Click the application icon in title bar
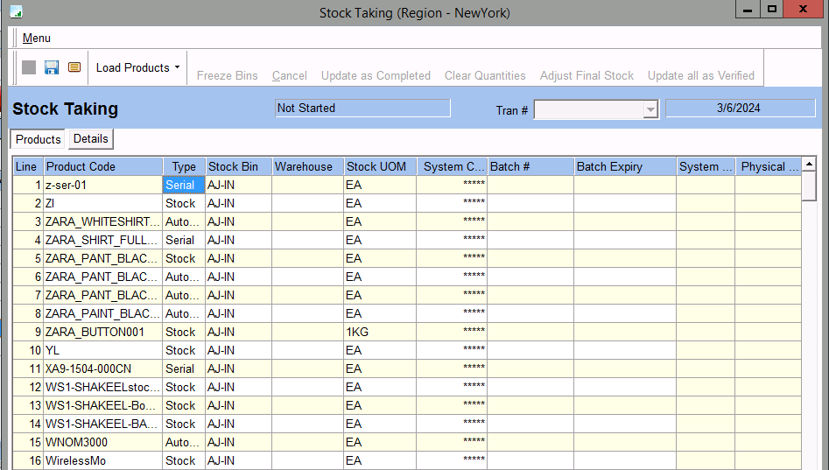 click(16, 12)
